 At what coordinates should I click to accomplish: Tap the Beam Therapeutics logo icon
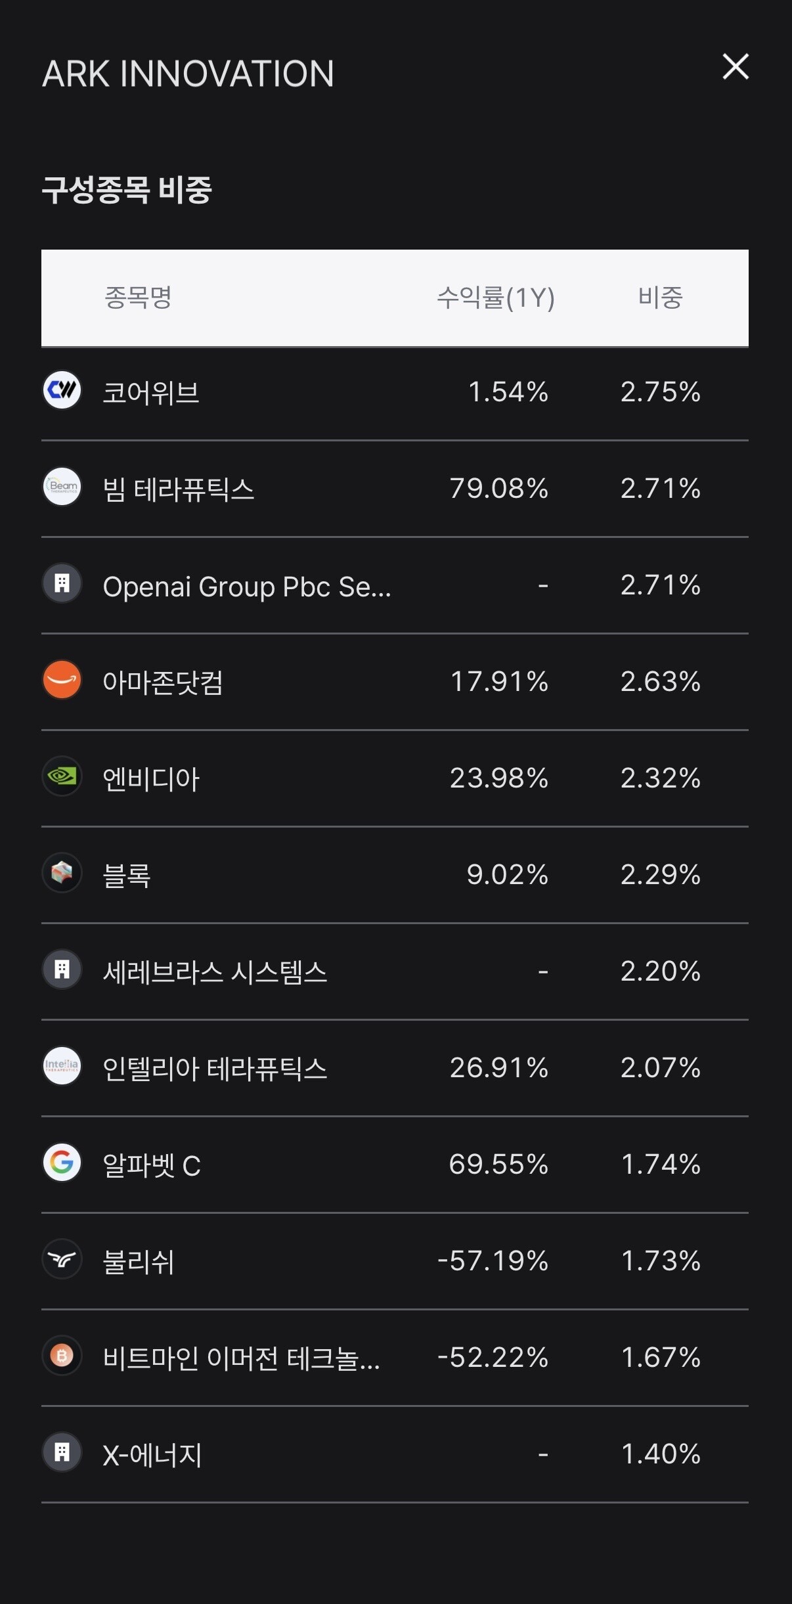click(x=62, y=487)
